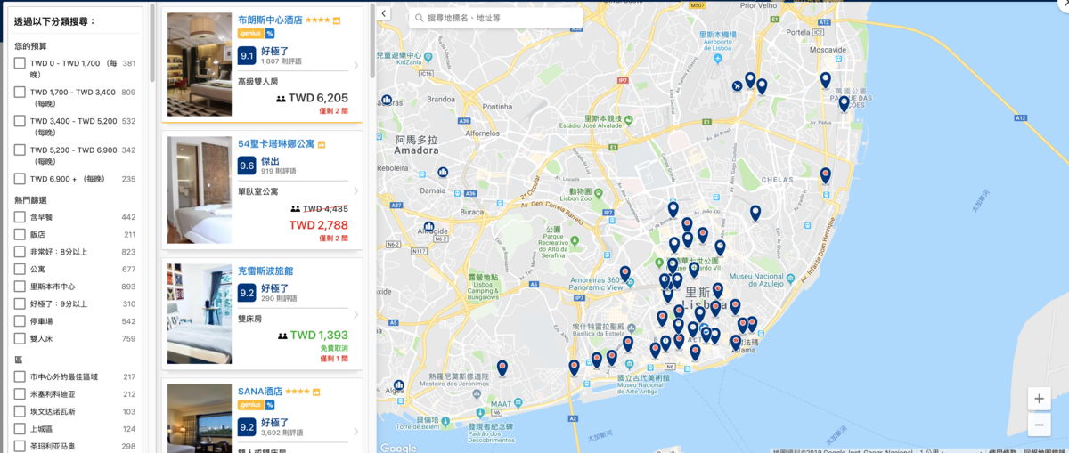Click the preferred-partner thumb icon on 54聖卡塔琳娜公寓

[322, 144]
